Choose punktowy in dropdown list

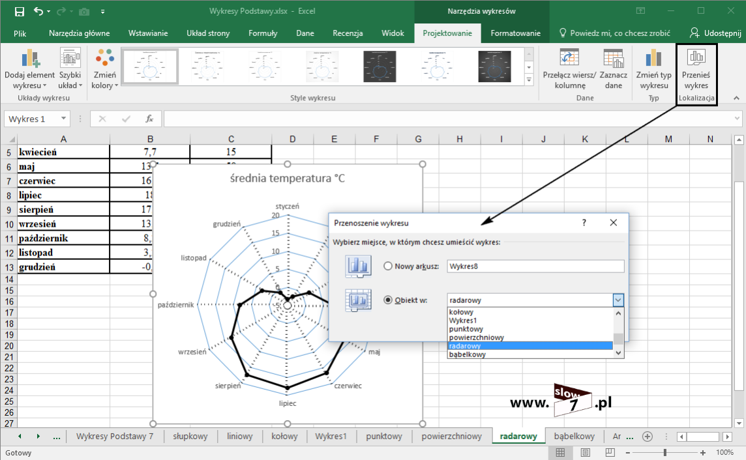click(x=530, y=329)
